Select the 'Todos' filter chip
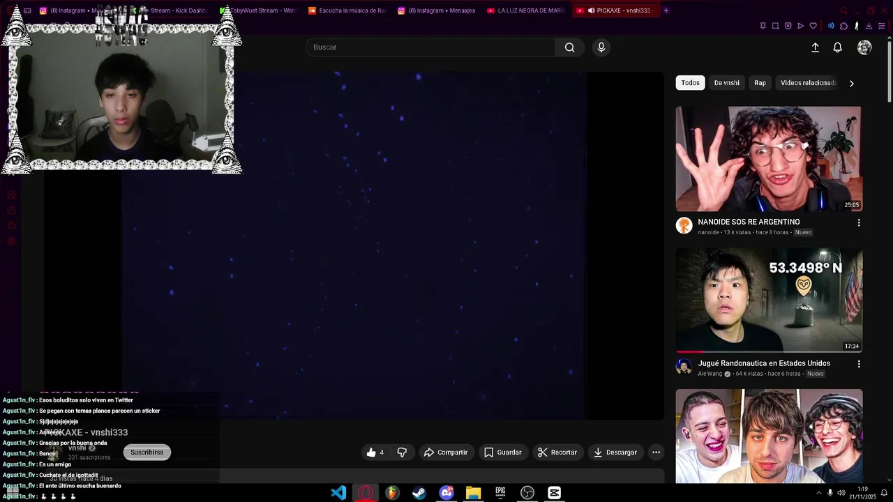893x502 pixels. coord(690,83)
